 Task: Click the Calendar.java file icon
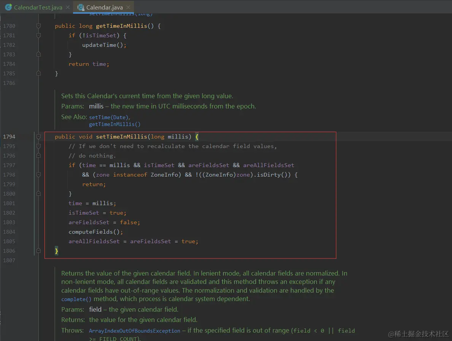(81, 7)
